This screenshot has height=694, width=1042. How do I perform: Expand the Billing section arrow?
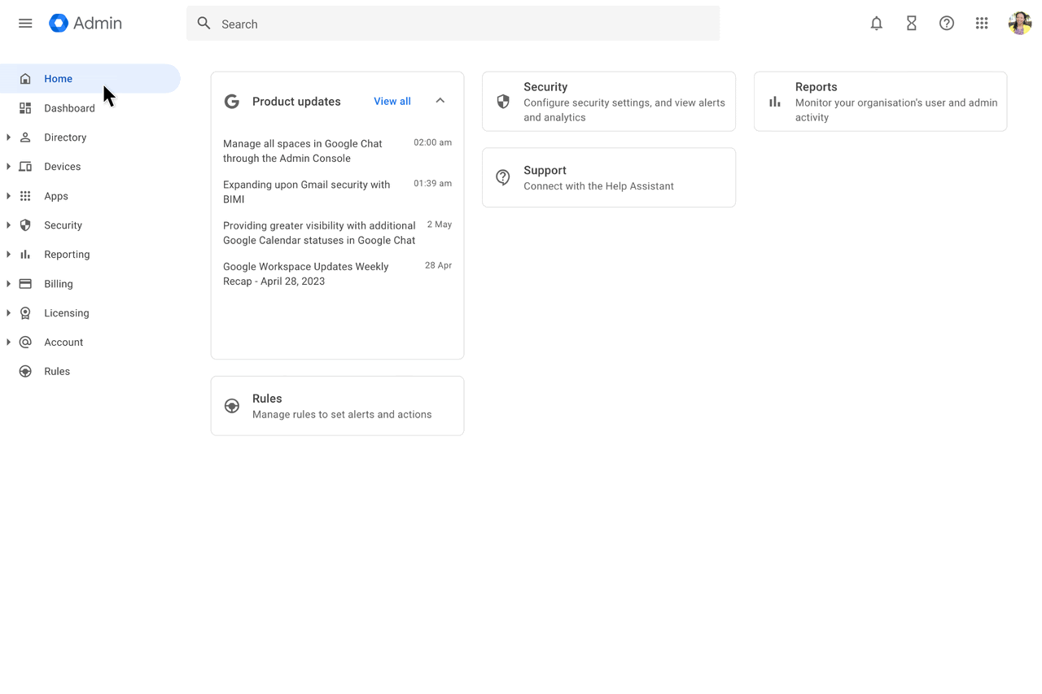[x=8, y=284]
